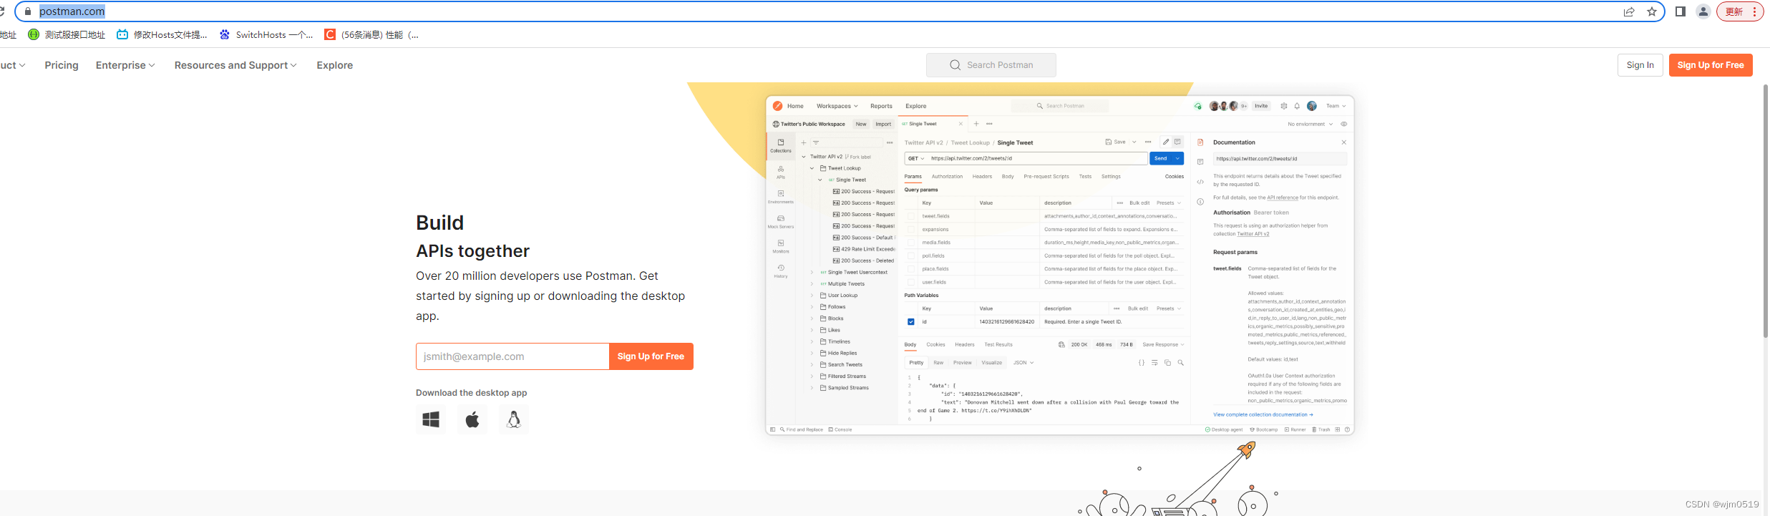The image size is (1770, 516).
Task: Select History sidebar icon in app preview
Action: (x=781, y=271)
